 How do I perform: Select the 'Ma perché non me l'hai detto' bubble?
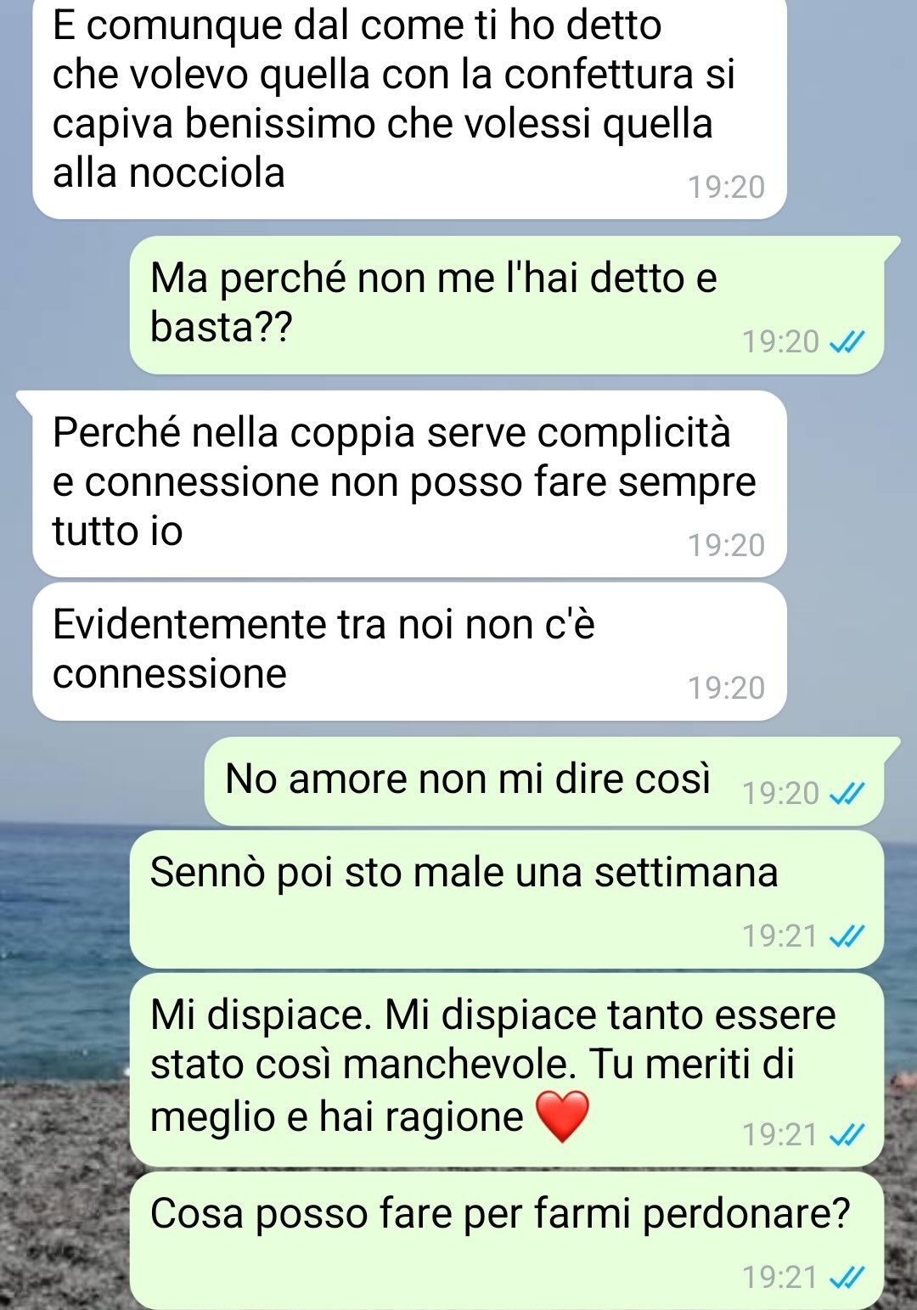pyautogui.click(x=507, y=305)
